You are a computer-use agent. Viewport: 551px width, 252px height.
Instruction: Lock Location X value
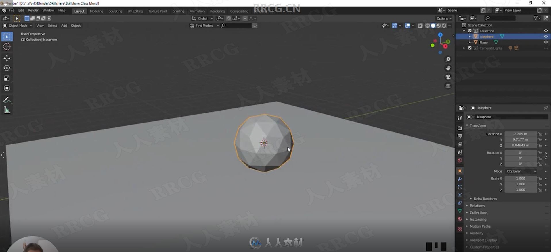(x=540, y=134)
